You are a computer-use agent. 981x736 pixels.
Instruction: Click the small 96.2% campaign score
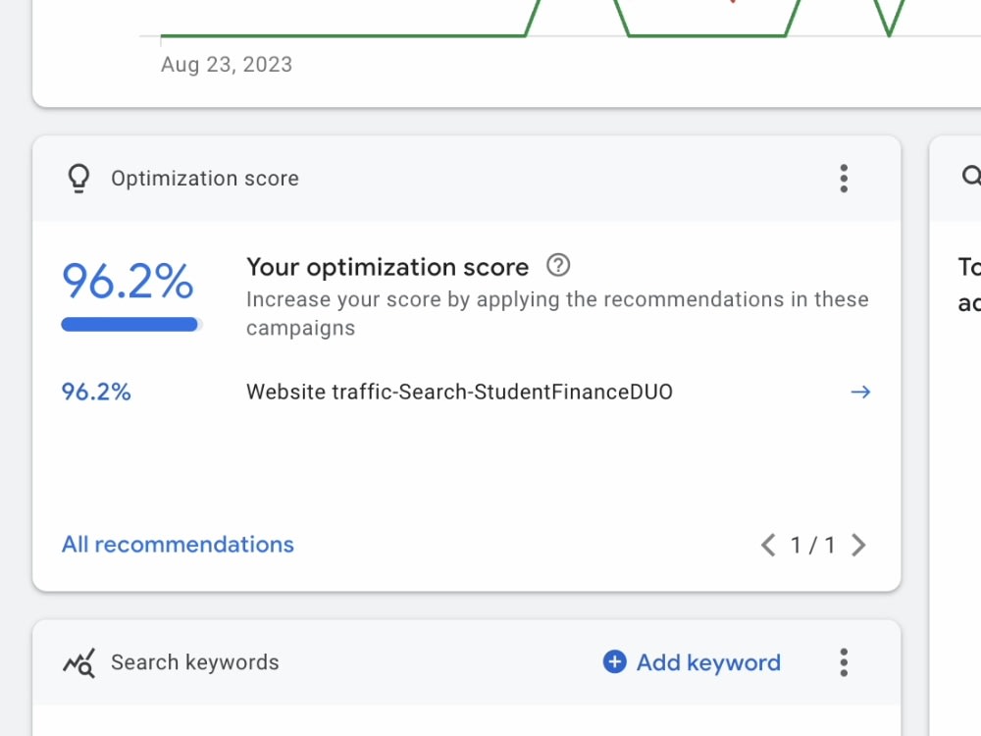pos(96,392)
